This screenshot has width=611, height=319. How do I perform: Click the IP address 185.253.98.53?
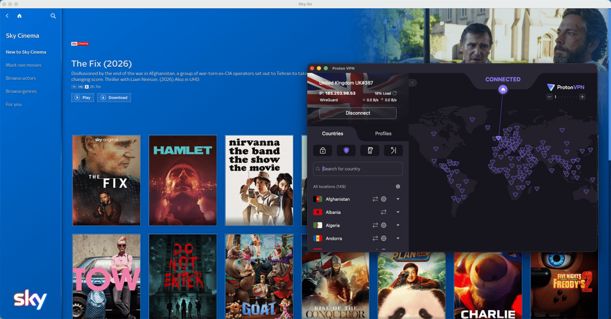(x=340, y=94)
